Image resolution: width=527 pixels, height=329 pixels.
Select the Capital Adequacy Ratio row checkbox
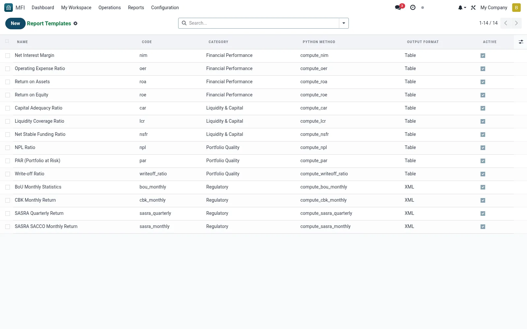8,108
